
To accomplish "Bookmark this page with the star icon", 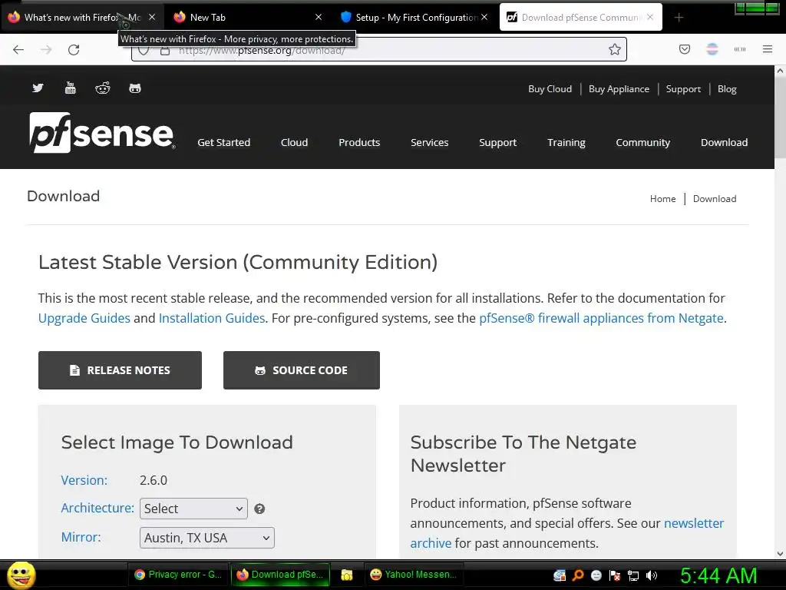I will click(615, 49).
